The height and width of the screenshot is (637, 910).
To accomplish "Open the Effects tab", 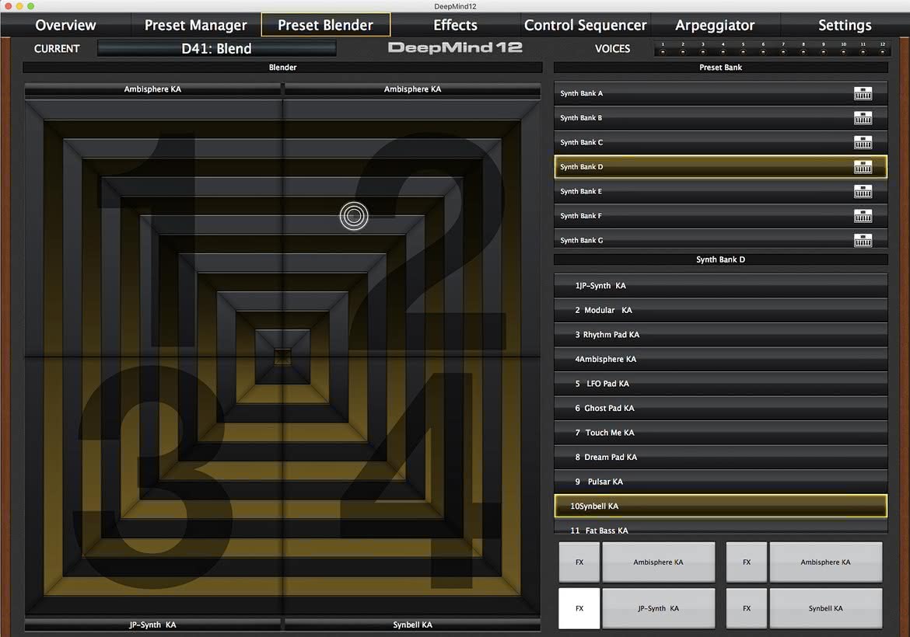I will tap(456, 25).
